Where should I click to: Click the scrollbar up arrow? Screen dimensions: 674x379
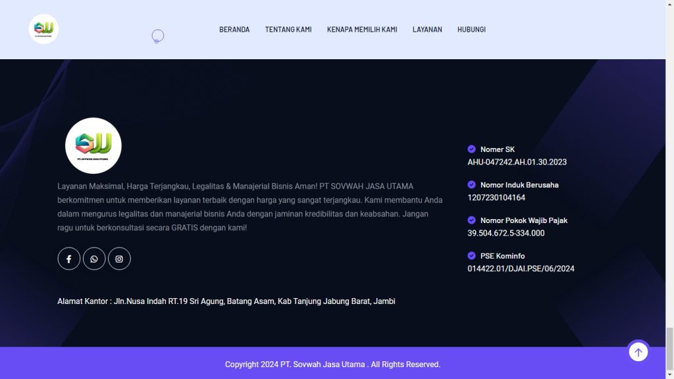pos(669,5)
